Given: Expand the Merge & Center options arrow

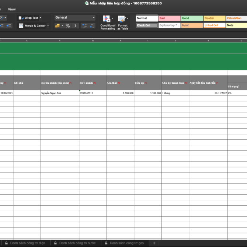Looking at the screenshot, I should pos(48,26).
